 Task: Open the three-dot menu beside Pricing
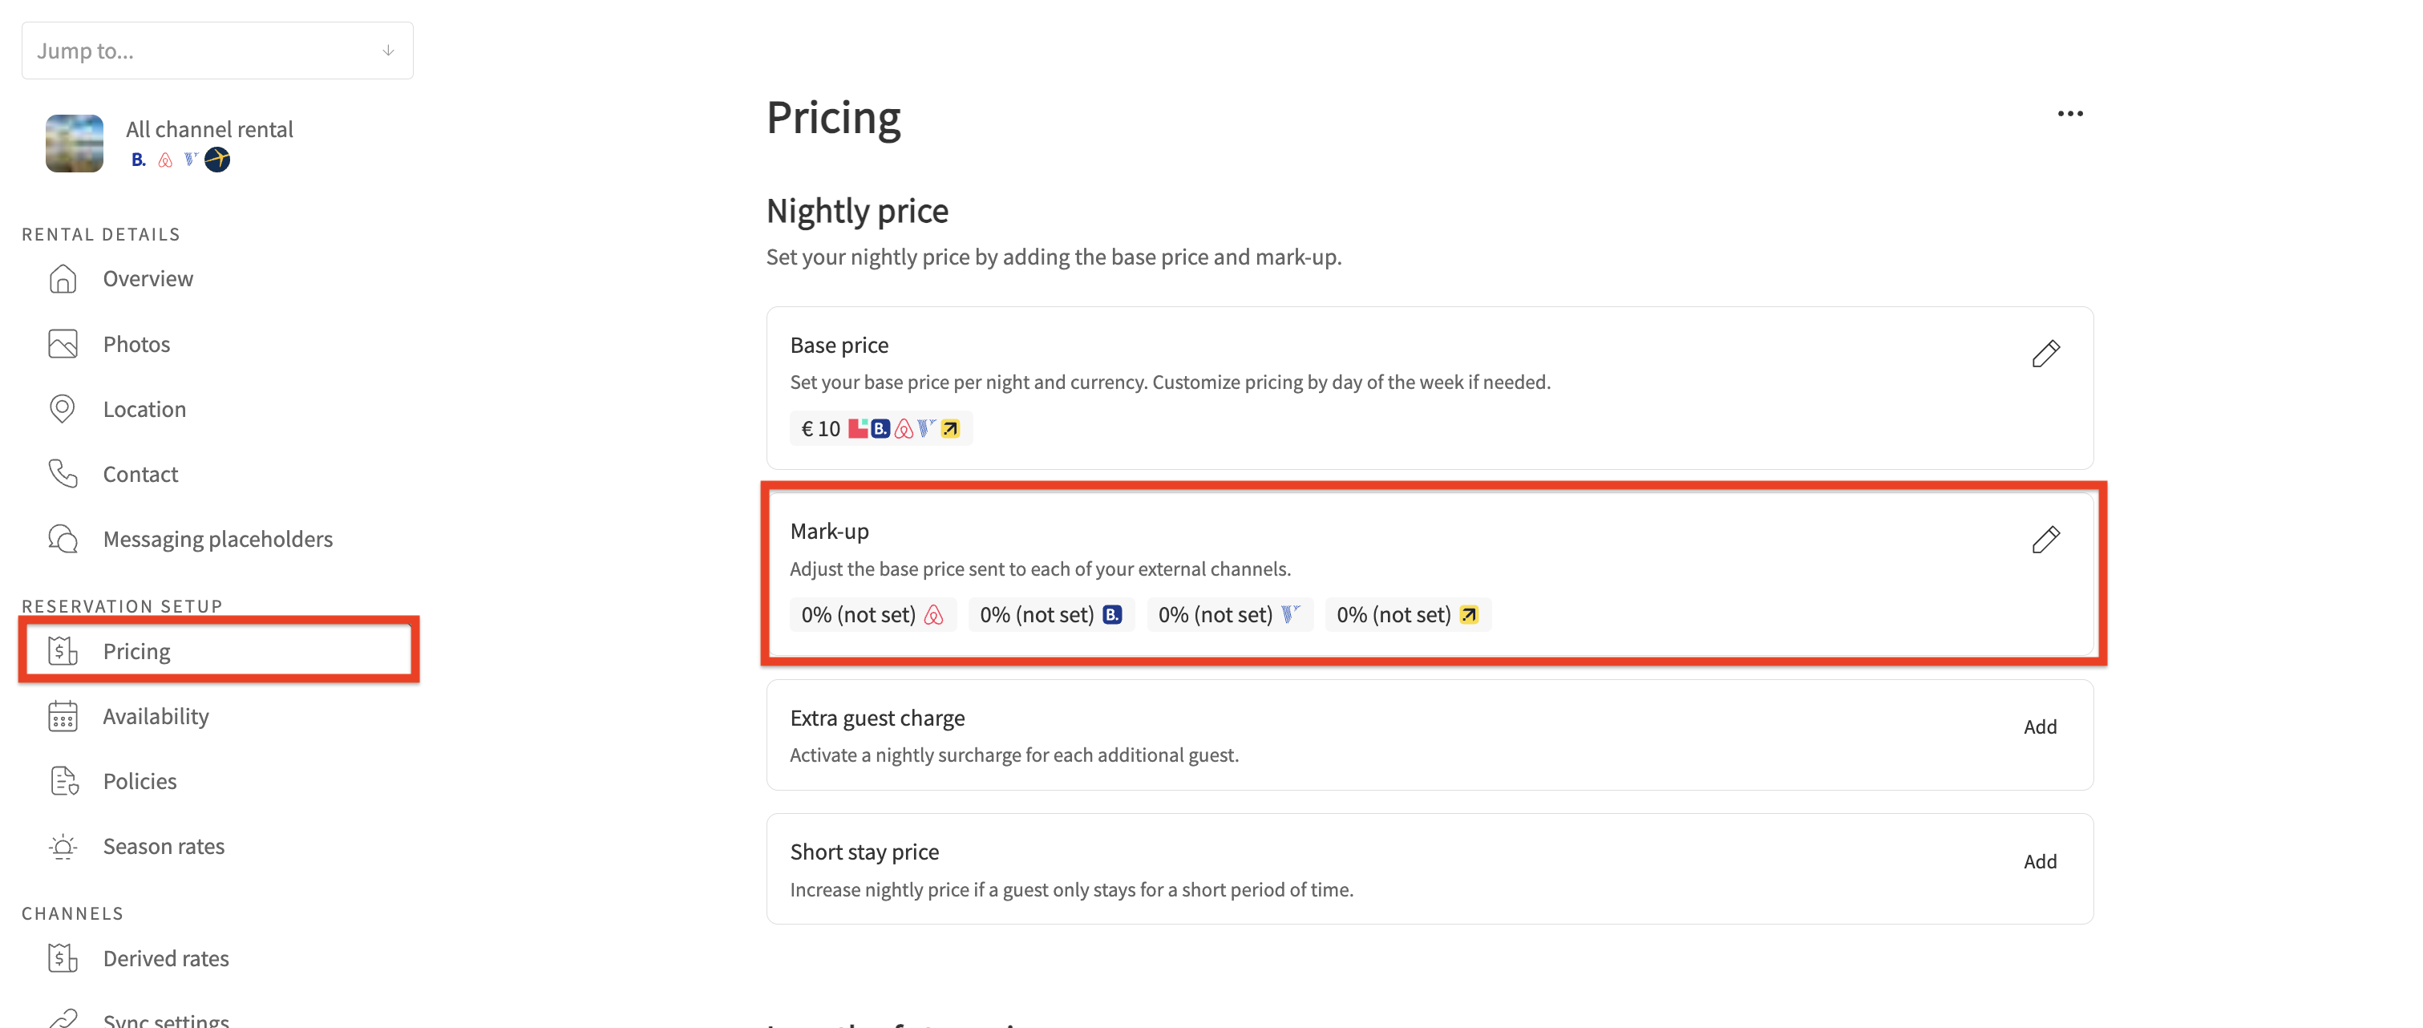pyautogui.click(x=2069, y=114)
